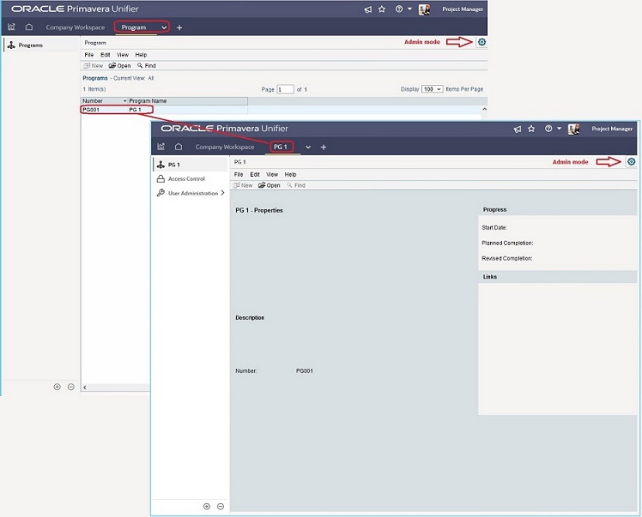This screenshot has width=642, height=517.
Task: Open help question mark in PG 1 window
Action: click(548, 129)
